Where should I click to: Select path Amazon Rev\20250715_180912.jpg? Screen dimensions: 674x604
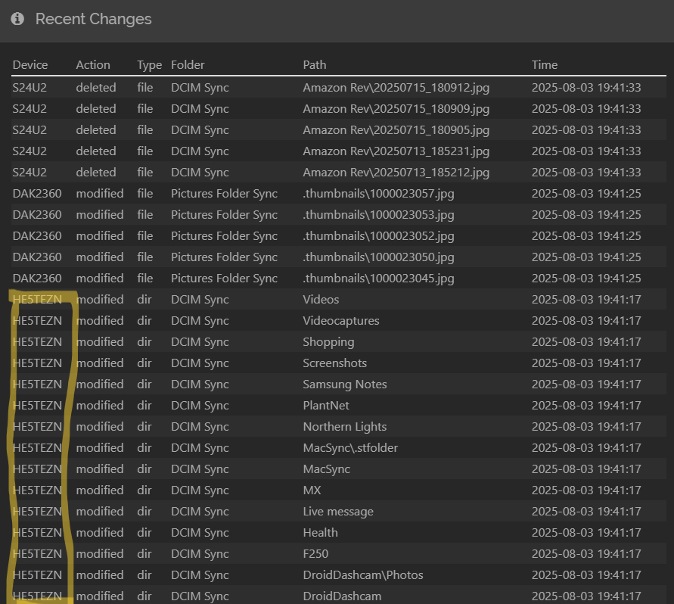(x=396, y=88)
